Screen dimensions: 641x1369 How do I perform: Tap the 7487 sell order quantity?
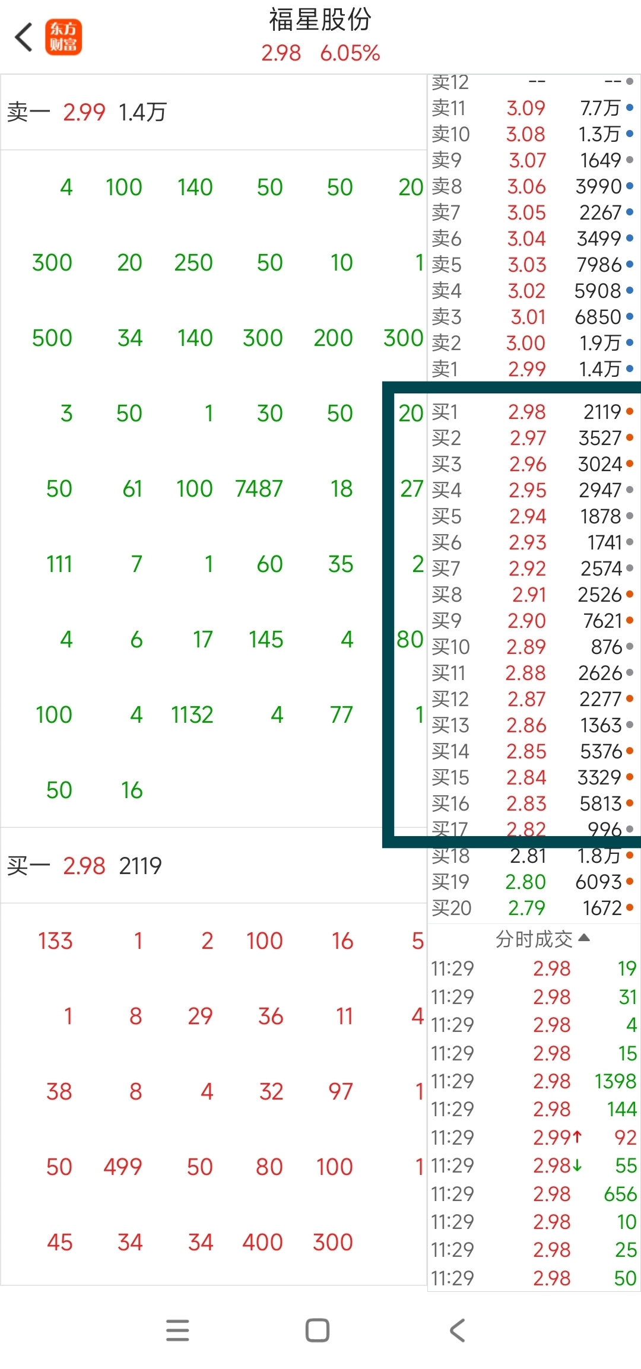point(259,489)
